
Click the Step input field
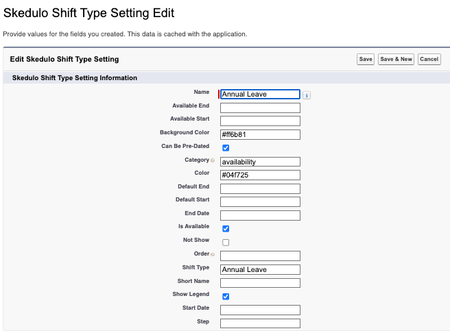click(x=260, y=323)
